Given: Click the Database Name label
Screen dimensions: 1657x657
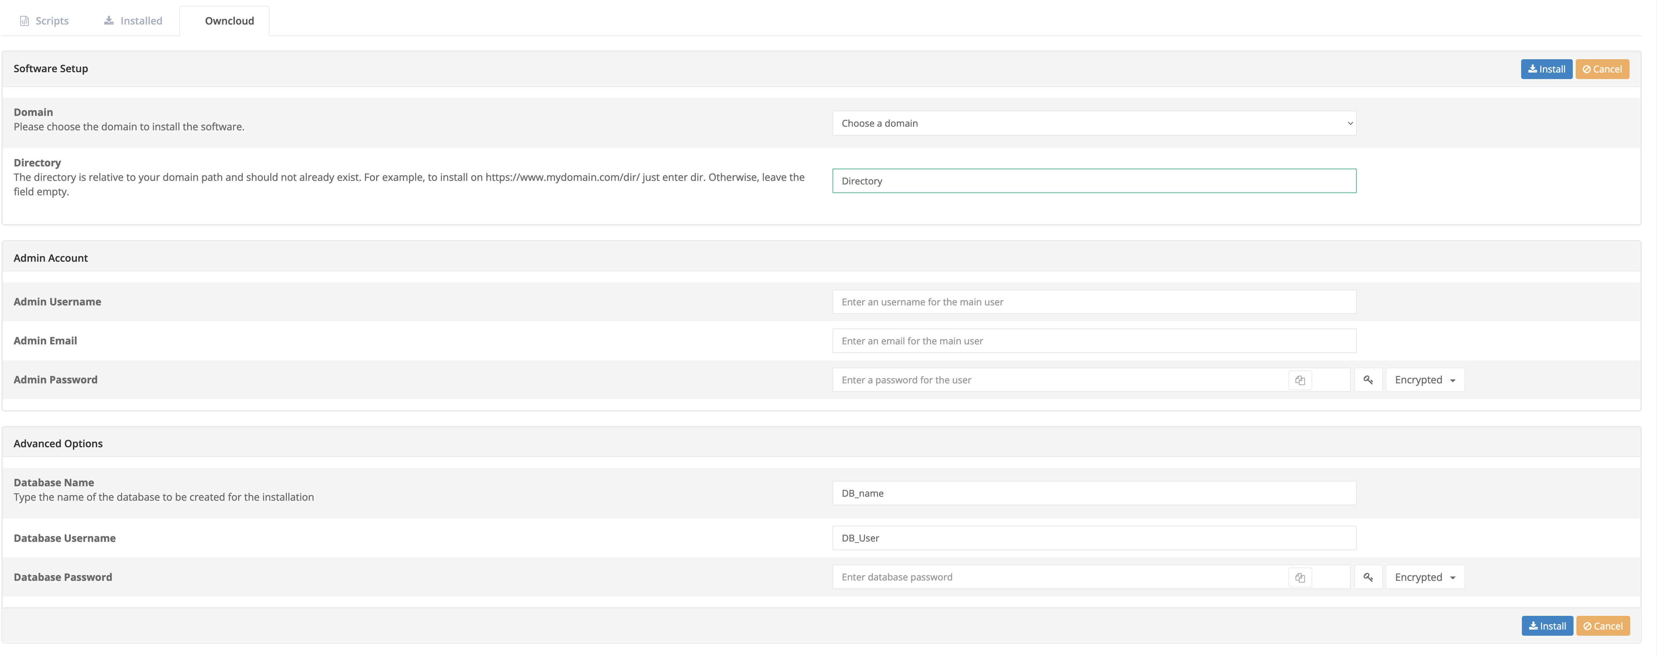Looking at the screenshot, I should [54, 482].
